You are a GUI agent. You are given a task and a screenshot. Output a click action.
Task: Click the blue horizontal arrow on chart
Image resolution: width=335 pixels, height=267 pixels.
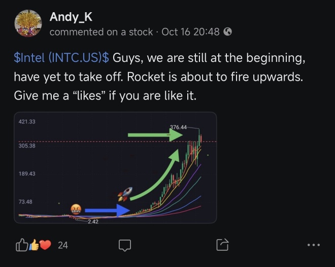coord(107,210)
